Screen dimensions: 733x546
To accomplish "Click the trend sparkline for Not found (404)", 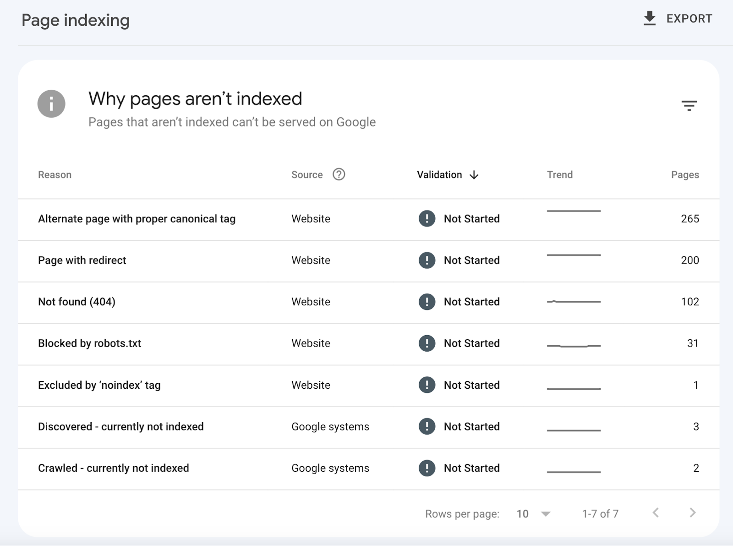I will coord(574,302).
